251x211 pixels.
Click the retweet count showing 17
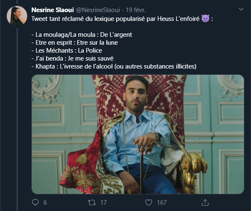click(103, 203)
